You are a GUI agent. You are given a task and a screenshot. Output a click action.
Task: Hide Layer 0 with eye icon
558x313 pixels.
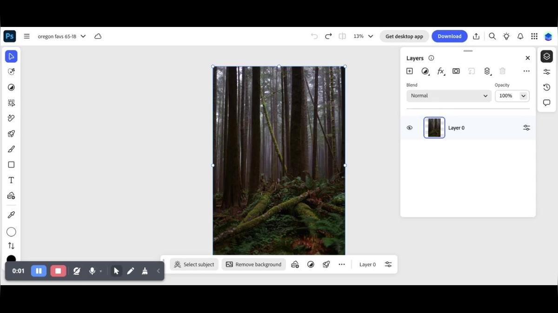(x=409, y=128)
